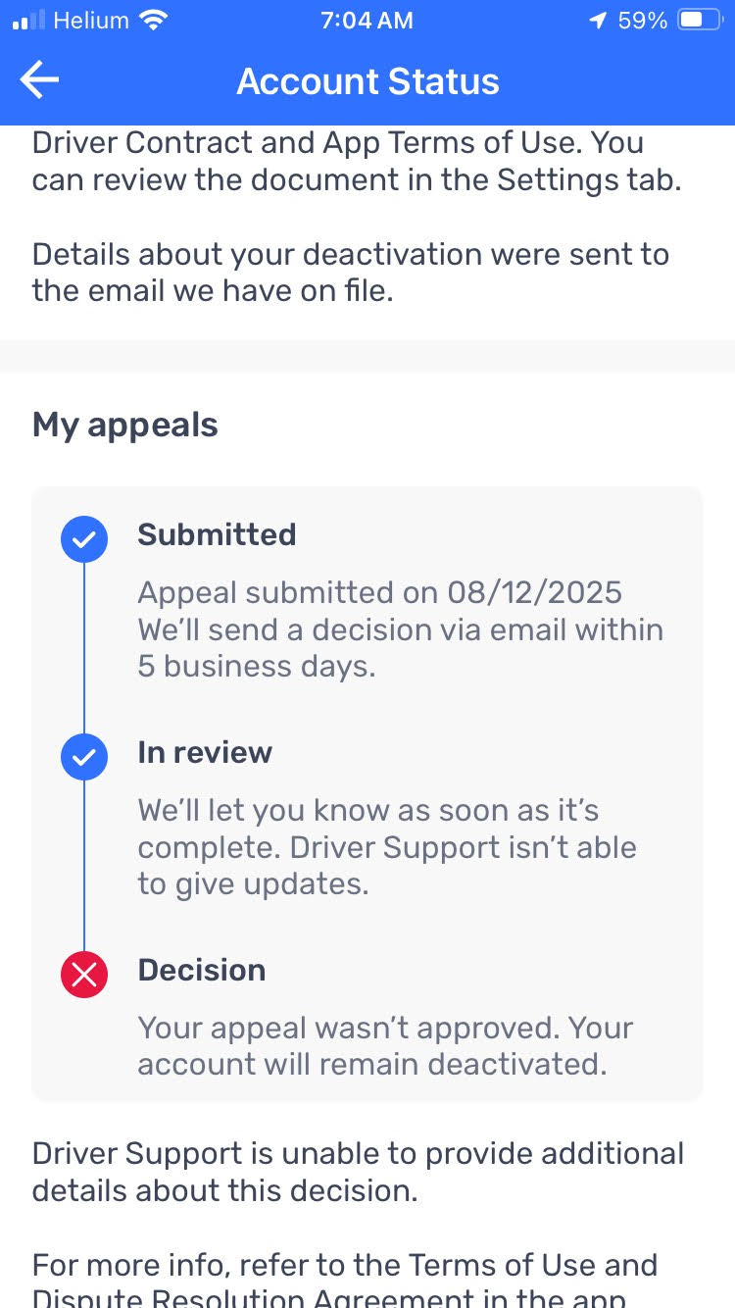Tap the My appeals heading
The image size is (735, 1308).
tap(125, 425)
